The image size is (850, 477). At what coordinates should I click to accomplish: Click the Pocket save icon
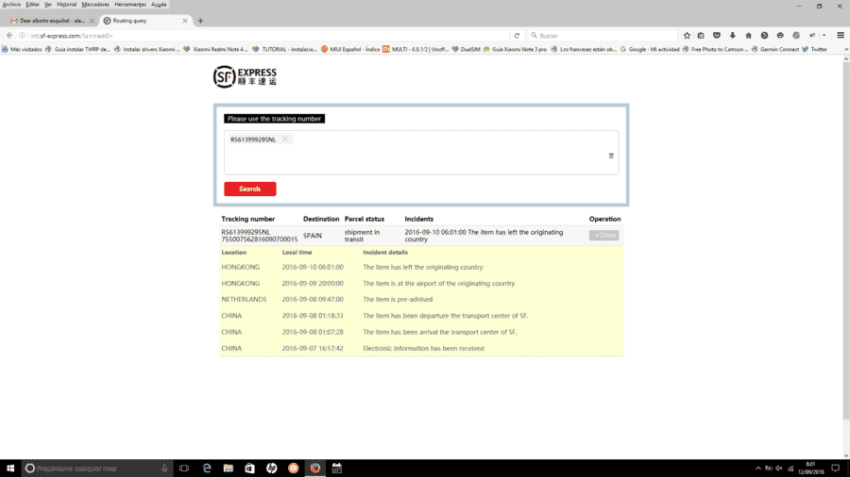[x=717, y=36]
